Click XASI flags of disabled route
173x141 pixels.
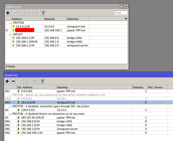8,99
